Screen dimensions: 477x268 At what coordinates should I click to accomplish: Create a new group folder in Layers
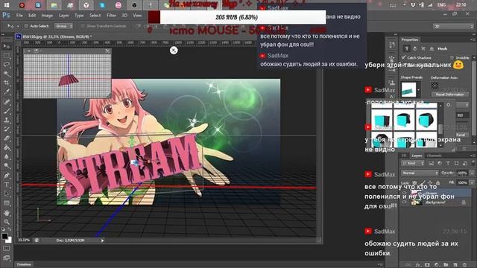click(446, 265)
